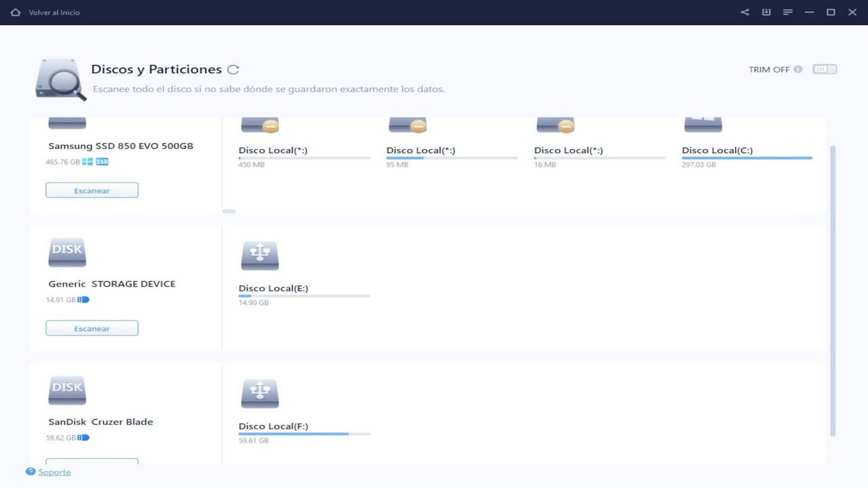
Task: Select the 95 MB partition icon
Action: click(408, 124)
